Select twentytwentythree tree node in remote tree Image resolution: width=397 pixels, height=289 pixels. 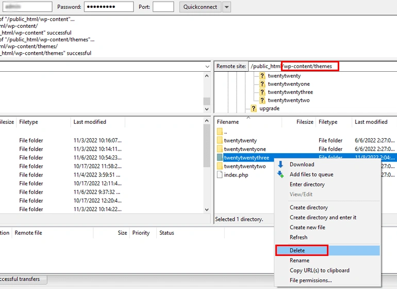290,92
